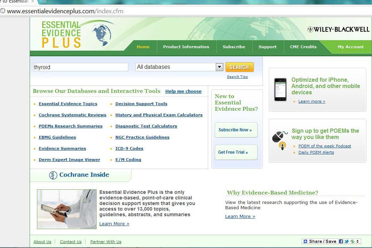Click the Twitter bird icon in Share/Save bar
This screenshot has width=372, height=248.
click(x=347, y=241)
